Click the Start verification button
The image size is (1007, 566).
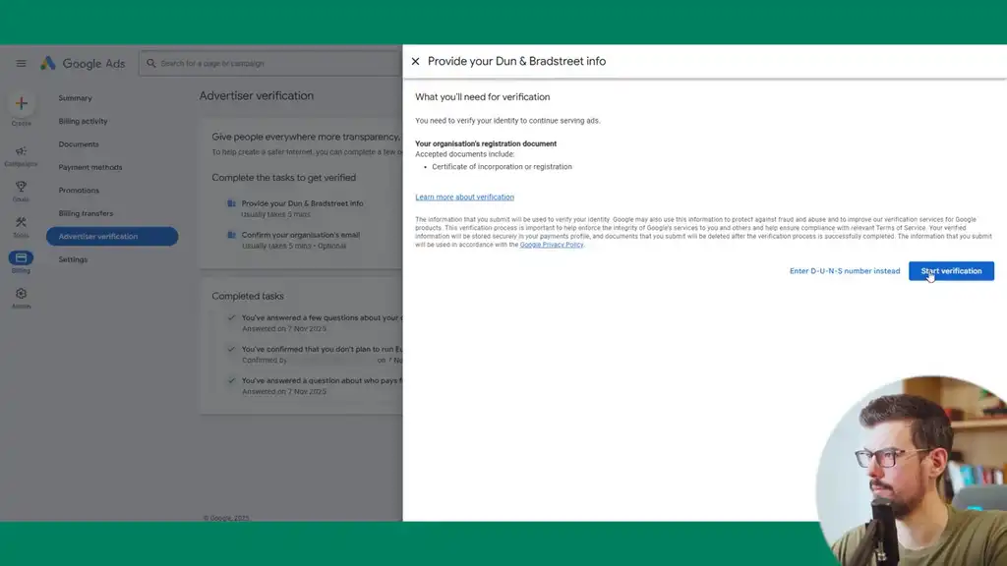click(x=950, y=270)
